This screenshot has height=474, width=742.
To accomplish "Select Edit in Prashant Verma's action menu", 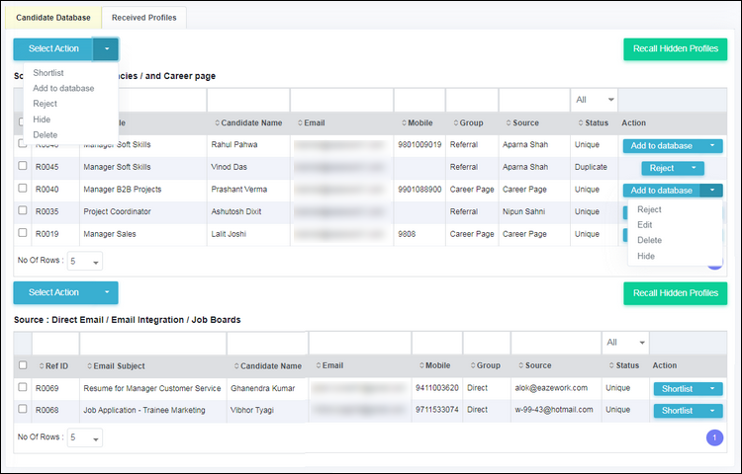I will tap(644, 225).
